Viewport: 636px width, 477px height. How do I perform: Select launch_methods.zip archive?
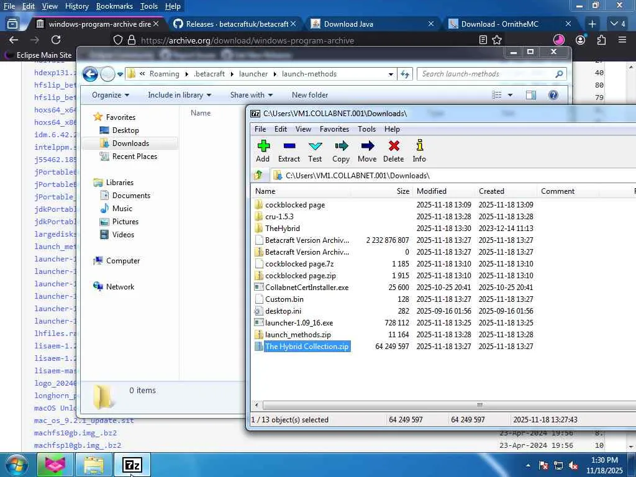click(298, 335)
